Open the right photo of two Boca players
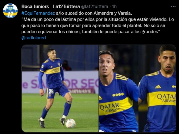This screenshot has height=134, width=179. (138, 89)
